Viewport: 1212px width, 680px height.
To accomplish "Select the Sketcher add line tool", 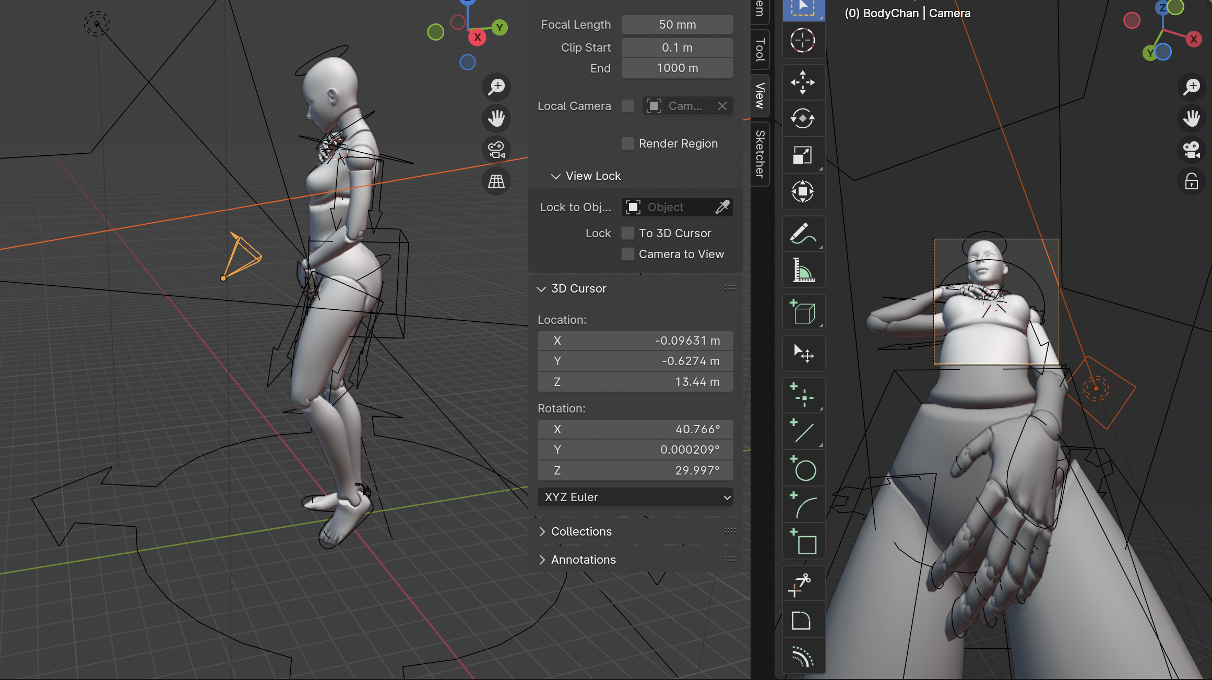I will point(803,432).
